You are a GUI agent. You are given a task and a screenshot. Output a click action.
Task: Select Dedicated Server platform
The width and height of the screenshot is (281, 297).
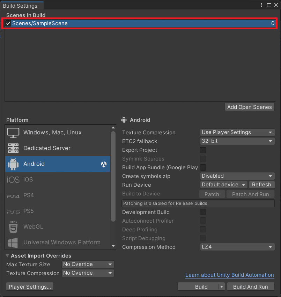[x=58, y=148]
